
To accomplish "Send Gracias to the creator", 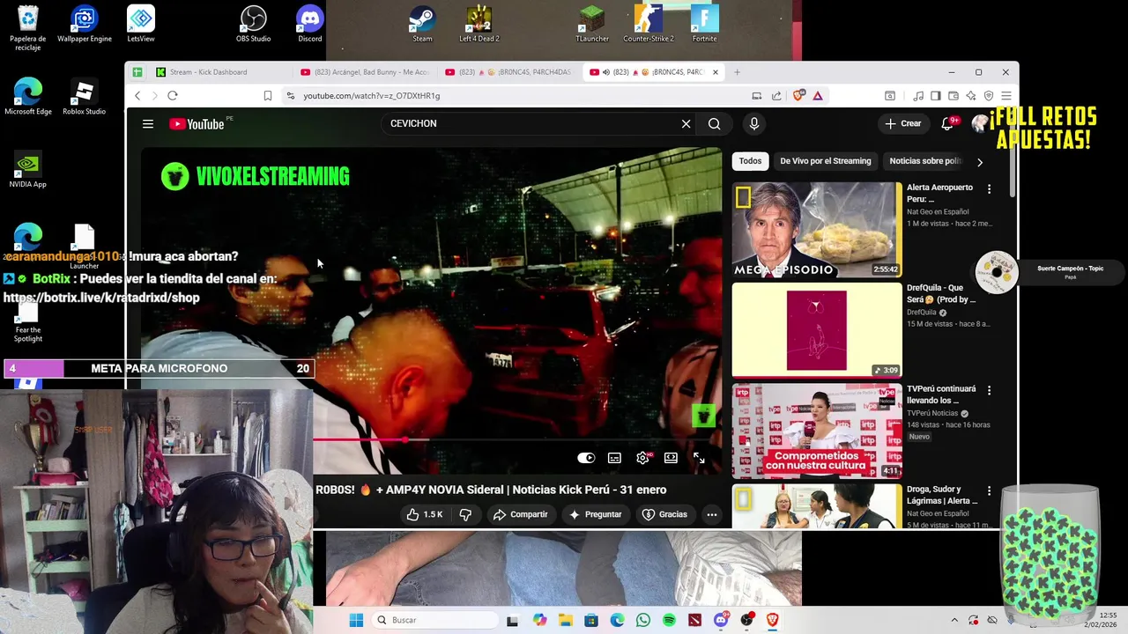I will point(664,514).
